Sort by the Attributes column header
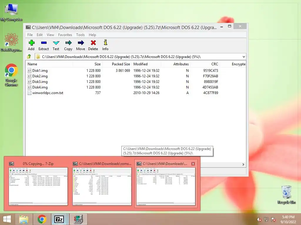301x225 pixels. pyautogui.click(x=175, y=64)
